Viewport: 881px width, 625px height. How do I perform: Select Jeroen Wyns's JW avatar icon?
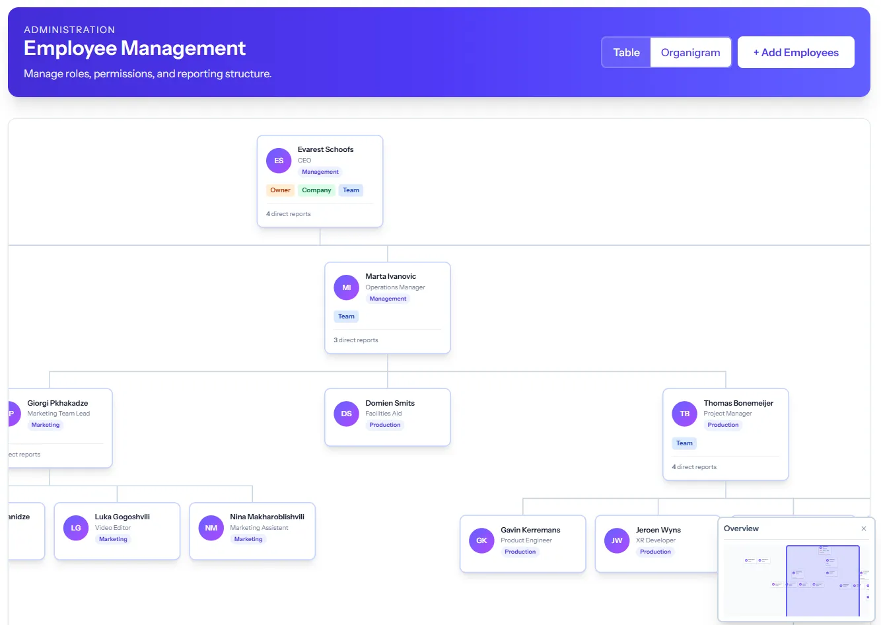point(616,540)
